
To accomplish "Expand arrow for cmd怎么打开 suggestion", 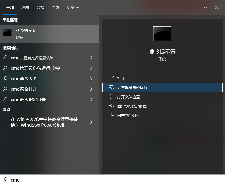I will click(91, 89).
